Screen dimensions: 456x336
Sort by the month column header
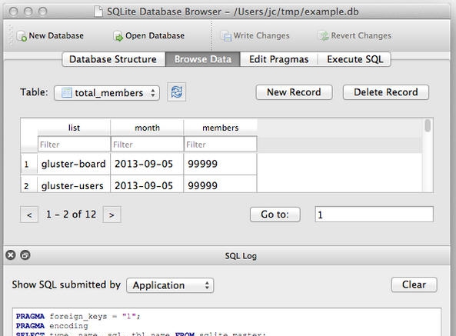point(147,128)
